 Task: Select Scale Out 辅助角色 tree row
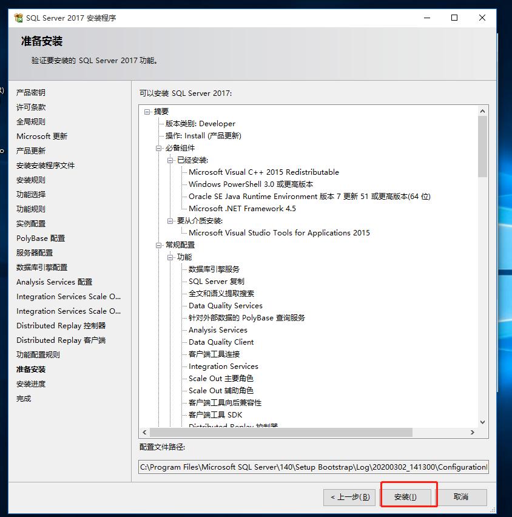(221, 391)
